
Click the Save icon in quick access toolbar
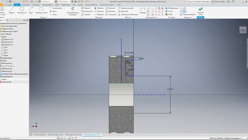pyautogui.click(x=10, y=2)
